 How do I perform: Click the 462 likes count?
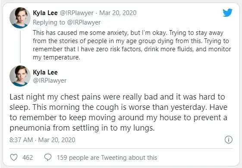click(28, 158)
